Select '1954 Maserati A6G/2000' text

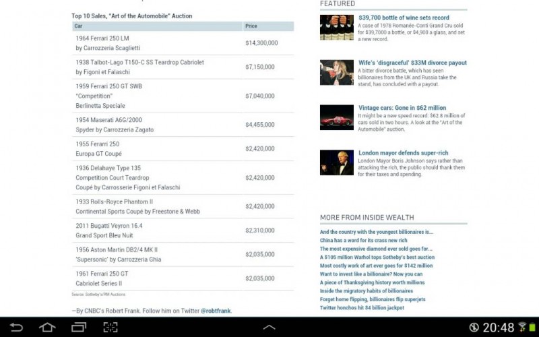108,120
